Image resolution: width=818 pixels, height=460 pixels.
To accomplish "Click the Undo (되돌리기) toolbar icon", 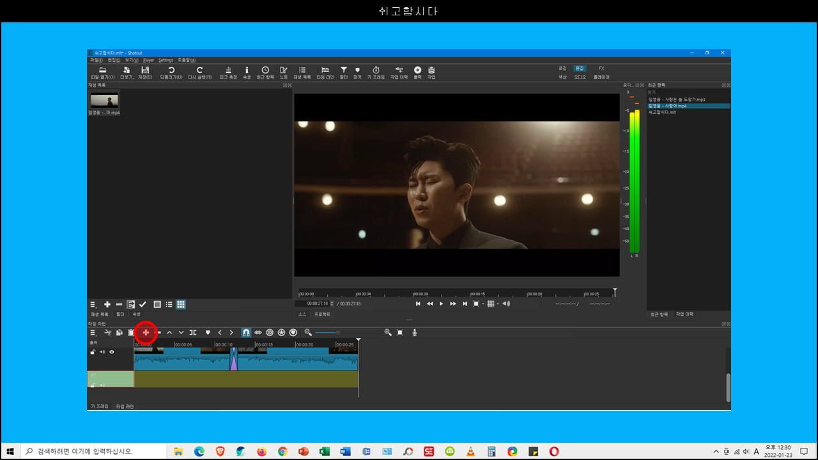I will tap(171, 70).
